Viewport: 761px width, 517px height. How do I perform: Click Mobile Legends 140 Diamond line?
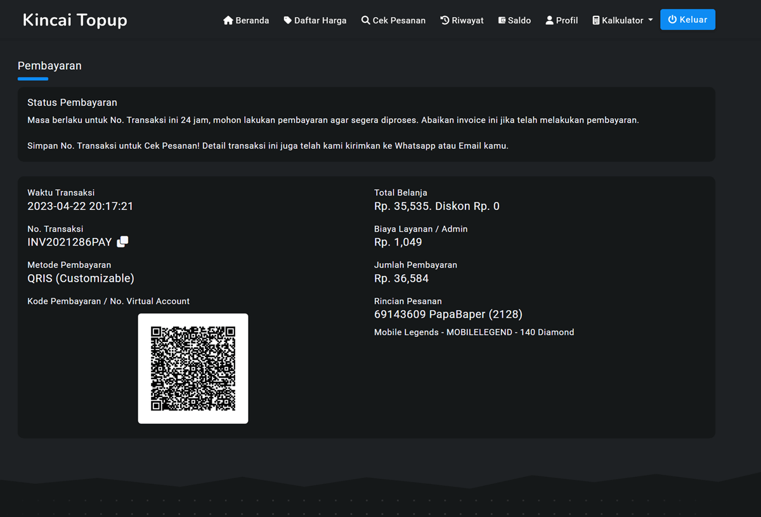tap(474, 332)
